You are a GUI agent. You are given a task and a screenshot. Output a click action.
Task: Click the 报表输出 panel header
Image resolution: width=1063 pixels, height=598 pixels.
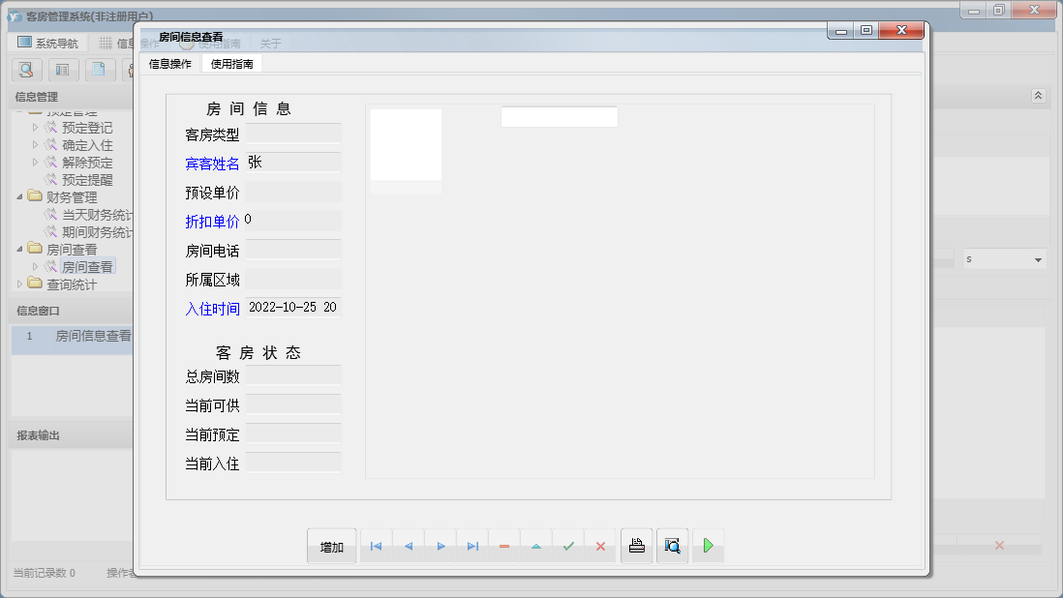72,435
